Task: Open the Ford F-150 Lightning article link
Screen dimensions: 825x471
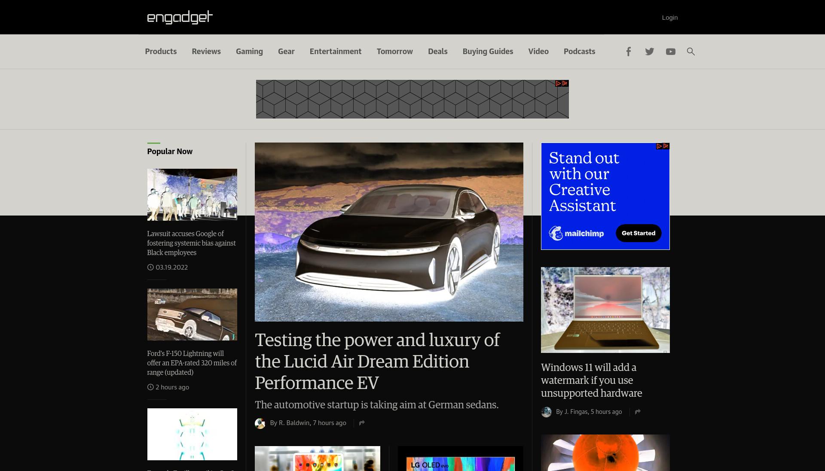Action: (x=192, y=363)
